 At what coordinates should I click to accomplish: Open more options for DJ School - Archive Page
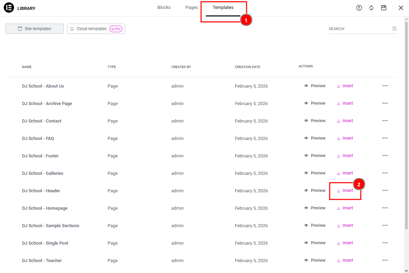(385, 103)
